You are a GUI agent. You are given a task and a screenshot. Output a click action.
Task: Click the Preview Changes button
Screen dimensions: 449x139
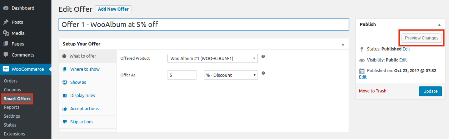pyautogui.click(x=421, y=38)
